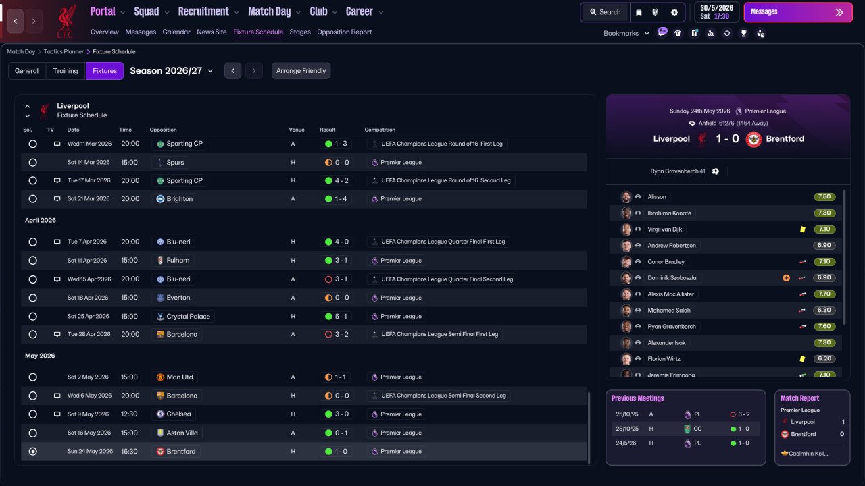Switch to the Overview tab

click(x=105, y=32)
